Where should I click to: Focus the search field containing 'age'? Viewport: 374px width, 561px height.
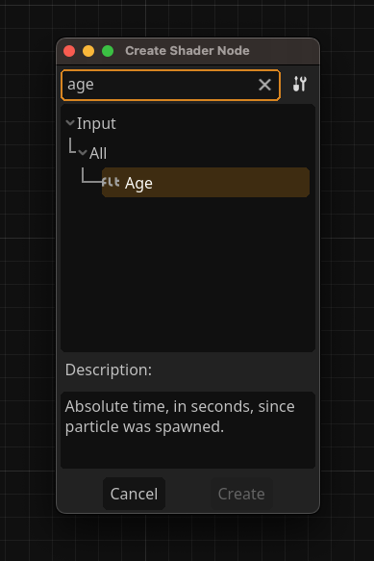pyautogui.click(x=159, y=85)
